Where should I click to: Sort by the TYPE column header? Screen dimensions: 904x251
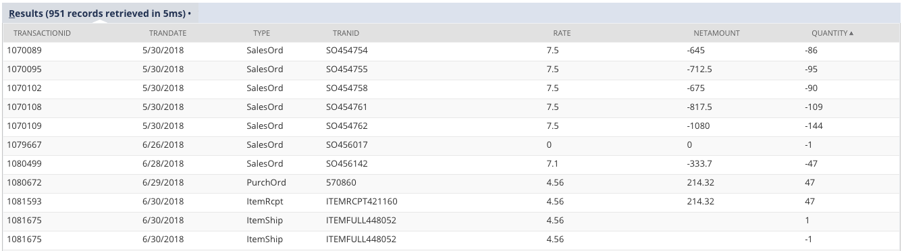point(261,32)
